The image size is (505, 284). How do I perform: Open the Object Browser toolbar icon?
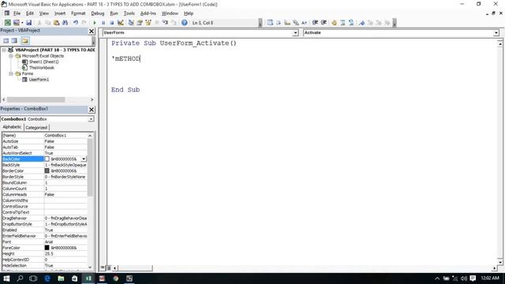click(148, 23)
